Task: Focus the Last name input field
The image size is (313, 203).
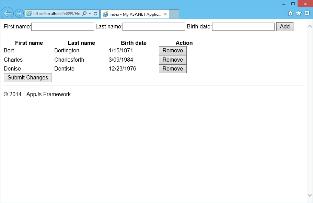Action: 154,27
